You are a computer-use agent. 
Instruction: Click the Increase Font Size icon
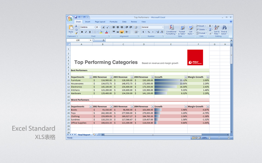104,27
